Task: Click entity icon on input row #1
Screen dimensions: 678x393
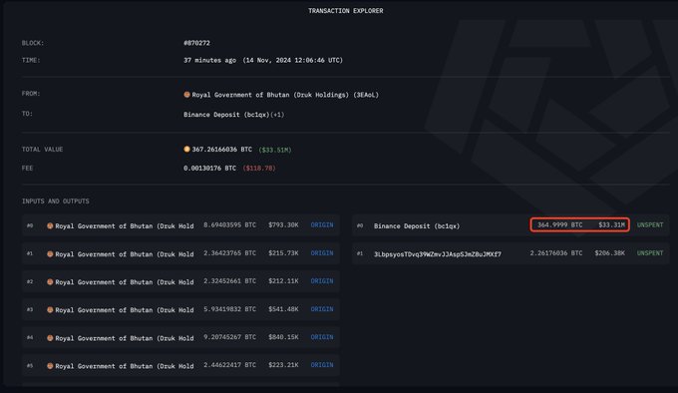Action: [50, 253]
